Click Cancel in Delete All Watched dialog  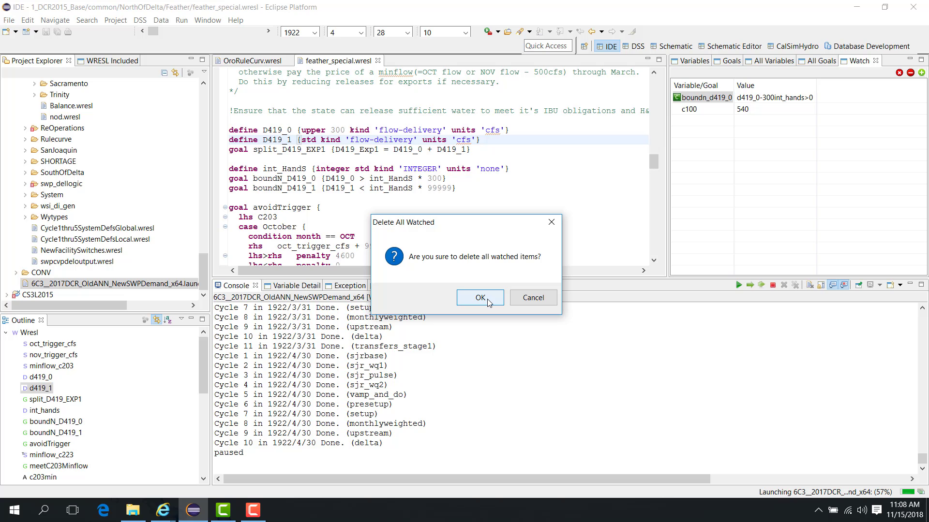pos(533,297)
